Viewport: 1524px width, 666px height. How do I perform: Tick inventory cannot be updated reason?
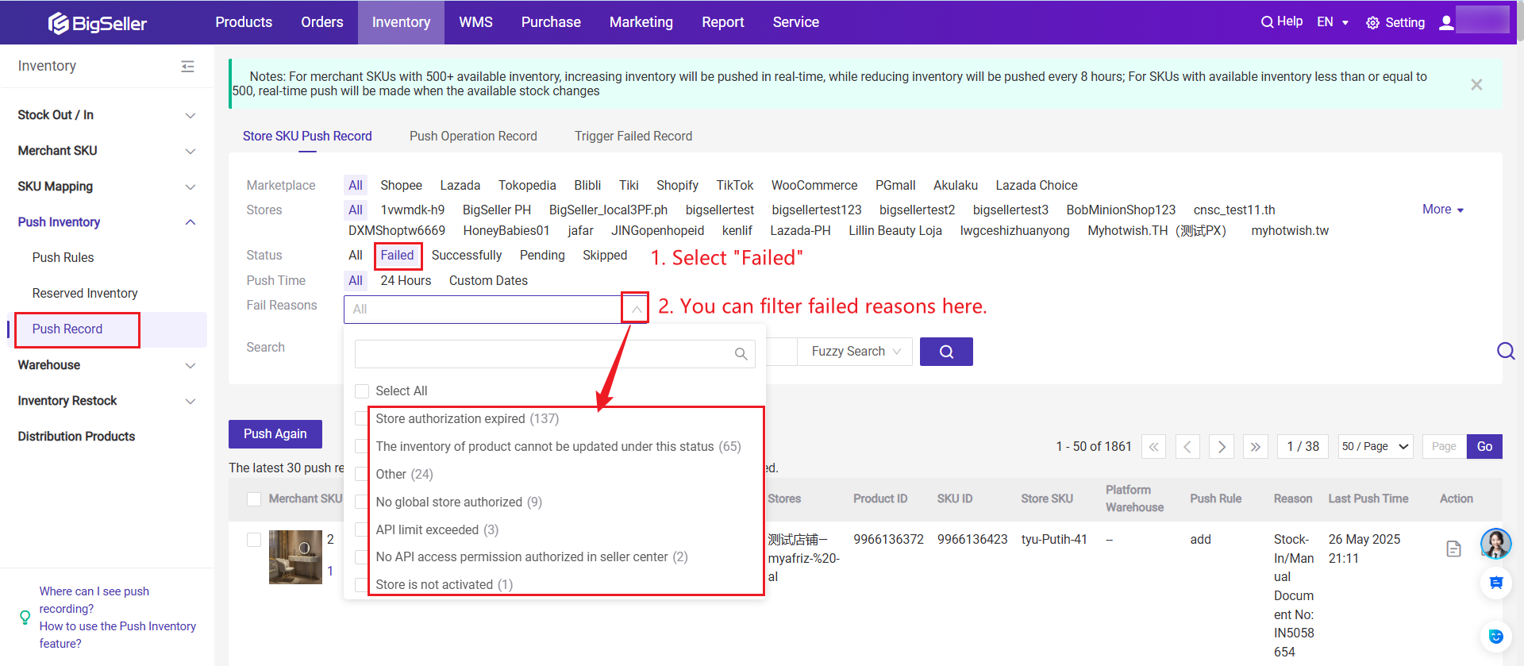pos(362,446)
